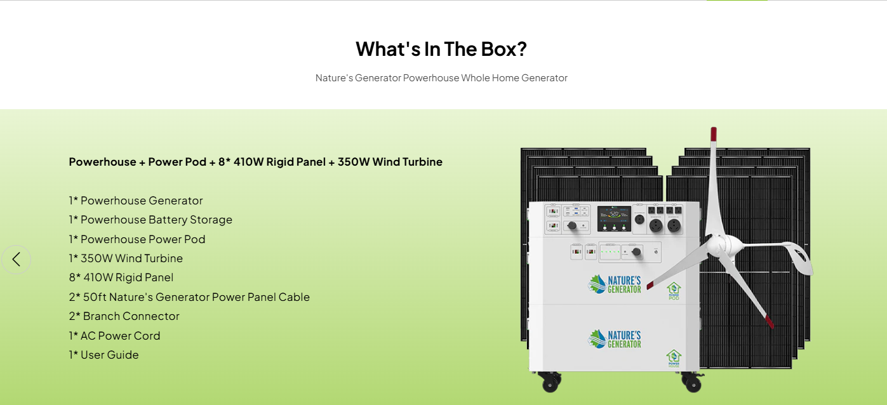The height and width of the screenshot is (405, 887).
Task: Click the 'What's In The Box?' heading
Action: point(441,49)
